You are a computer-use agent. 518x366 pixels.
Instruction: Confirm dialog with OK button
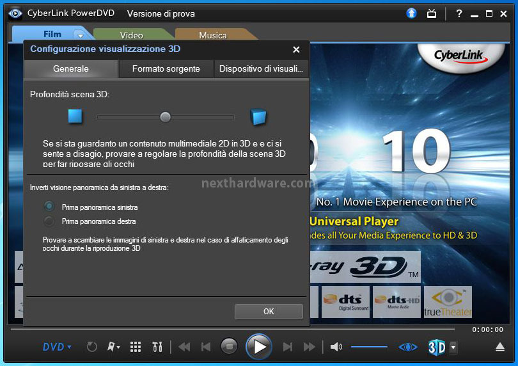pos(269,312)
